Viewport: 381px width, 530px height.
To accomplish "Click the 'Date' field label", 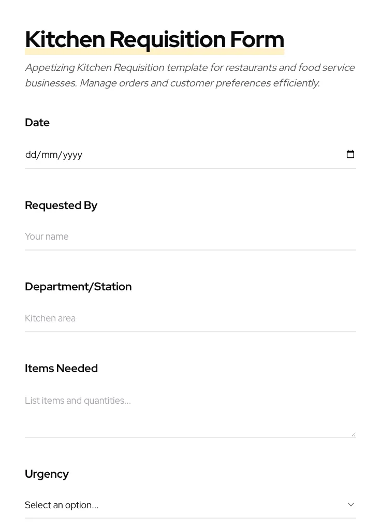I will 37,123.
